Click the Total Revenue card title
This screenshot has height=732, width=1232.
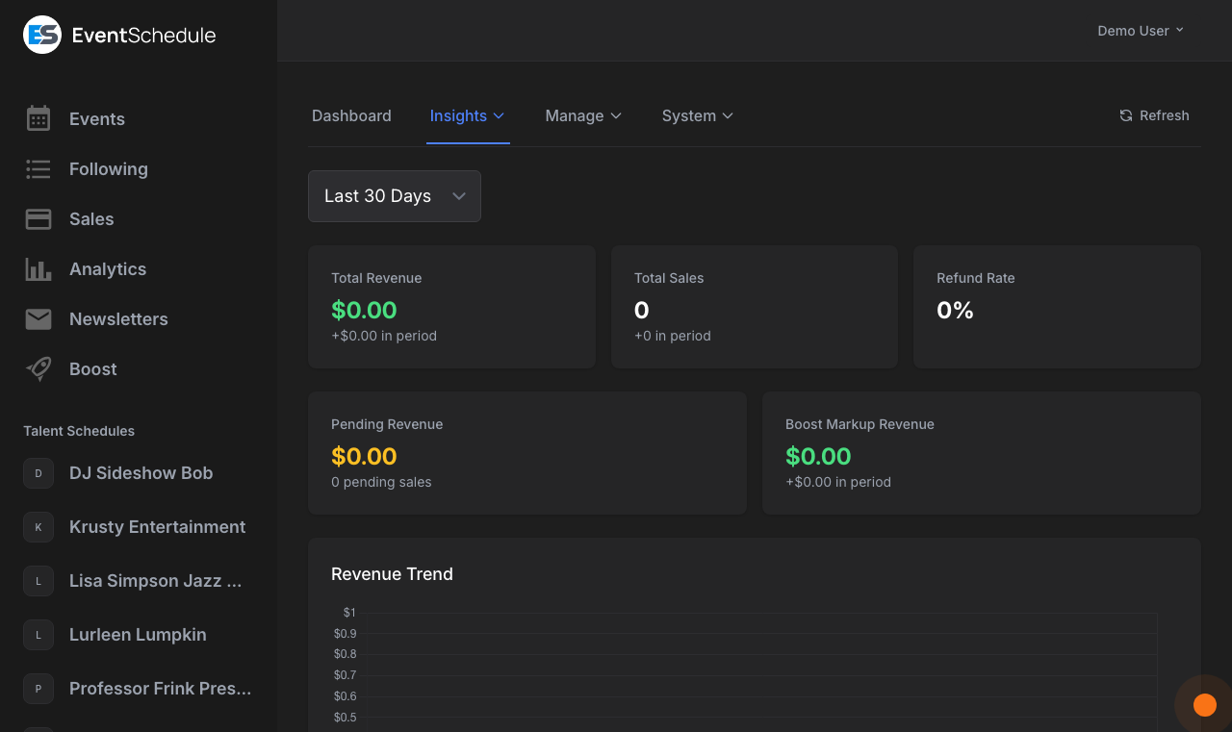pos(376,278)
